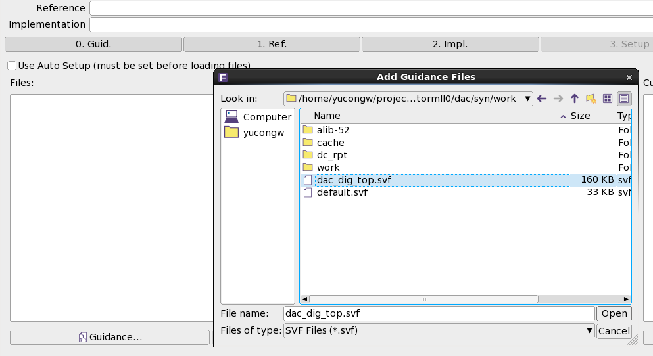653x356 pixels.
Task: Click the File name input field
Action: coord(439,313)
